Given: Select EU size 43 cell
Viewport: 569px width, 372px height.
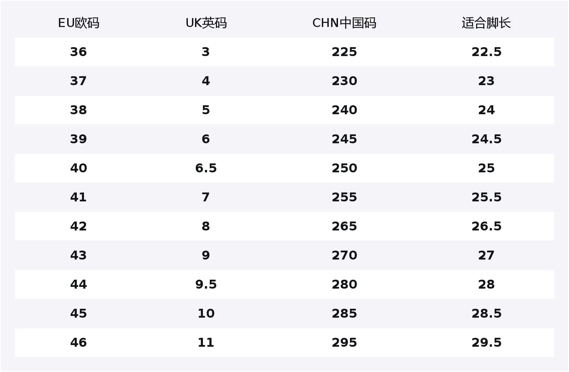Looking at the screenshot, I should pos(79,255).
